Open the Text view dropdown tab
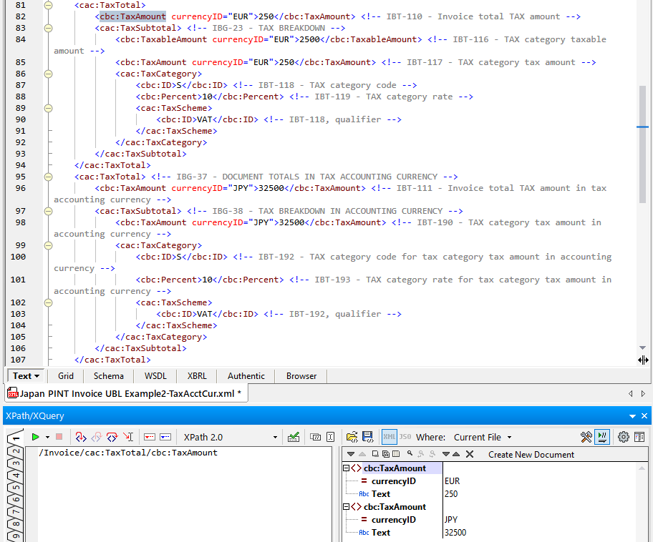The image size is (653, 542). point(26,376)
